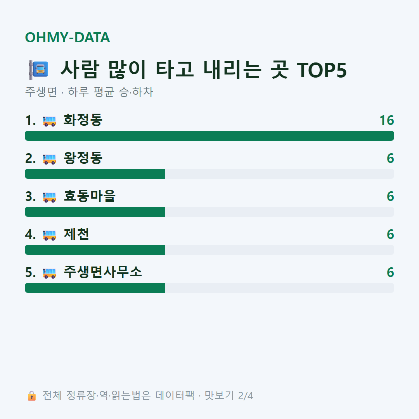Click the bus icon beside 효동마을
Image resolution: width=419 pixels, height=419 pixels.
pos(50,197)
